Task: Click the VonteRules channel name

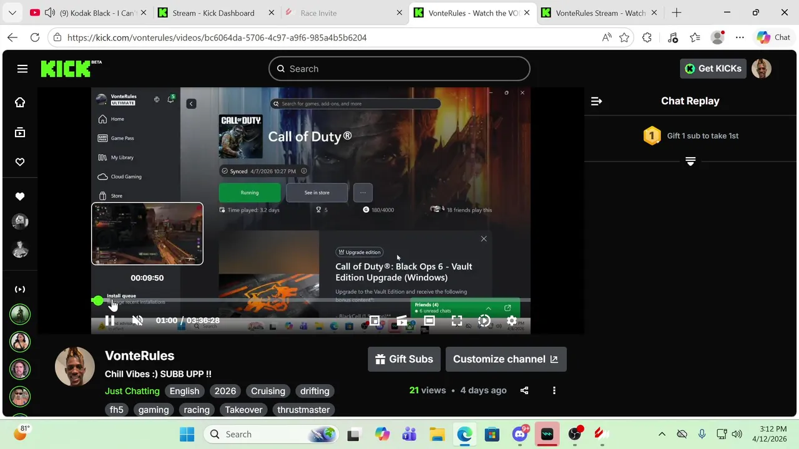Action: point(140,355)
